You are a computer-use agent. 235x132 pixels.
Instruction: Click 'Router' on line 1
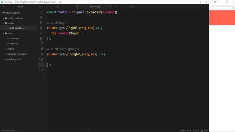click(x=109, y=12)
